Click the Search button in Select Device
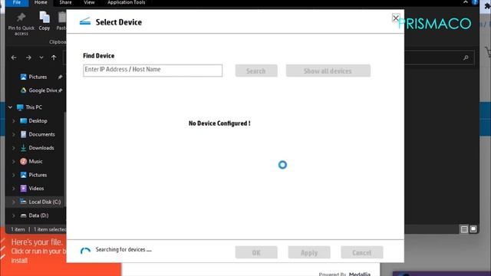The height and width of the screenshot is (276, 491). [256, 71]
